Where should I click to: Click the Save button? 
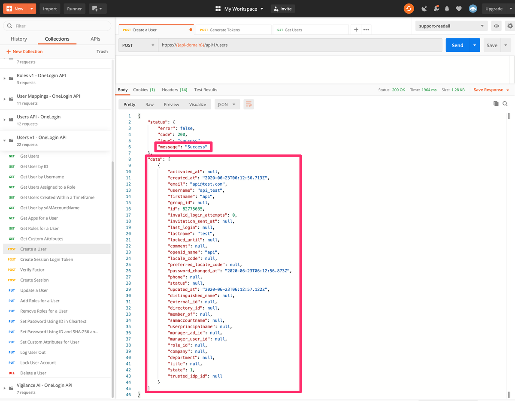coord(492,45)
